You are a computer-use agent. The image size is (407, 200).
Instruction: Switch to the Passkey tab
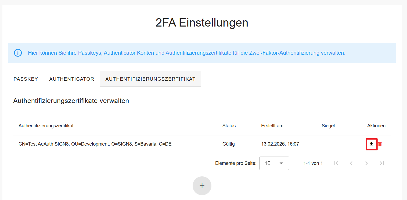(x=26, y=79)
